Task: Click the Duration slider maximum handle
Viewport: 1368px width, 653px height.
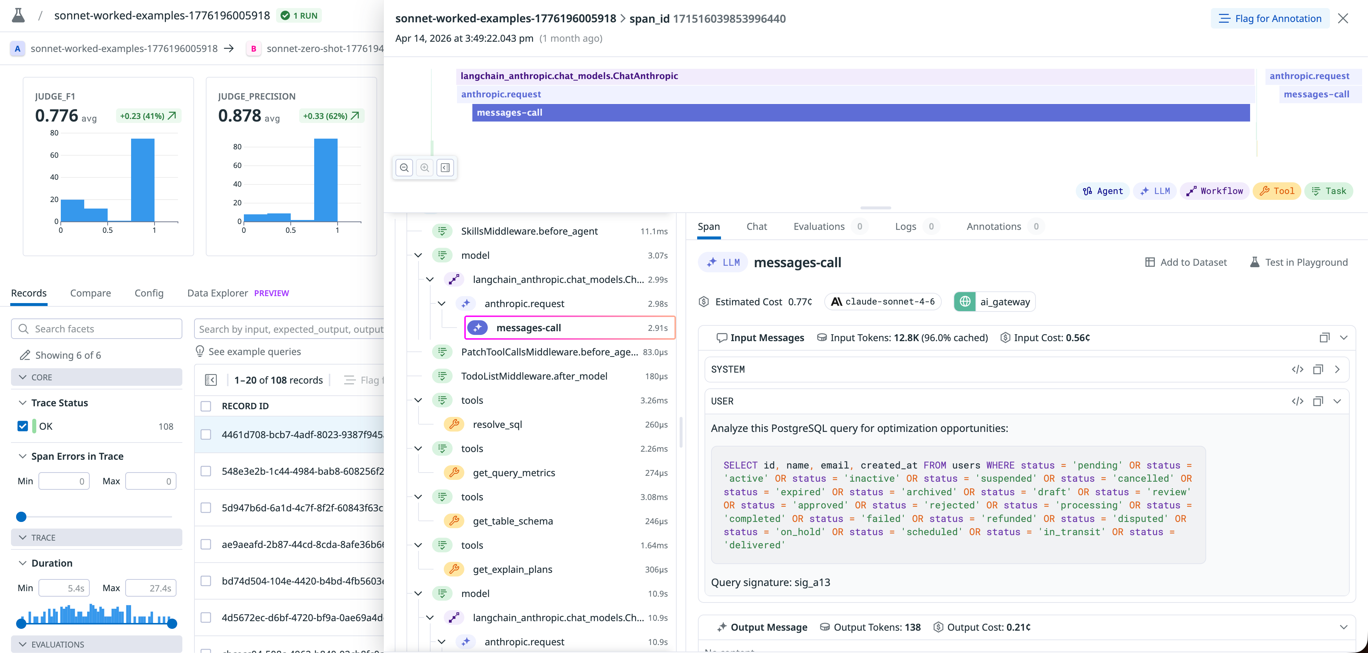Action: (x=172, y=624)
